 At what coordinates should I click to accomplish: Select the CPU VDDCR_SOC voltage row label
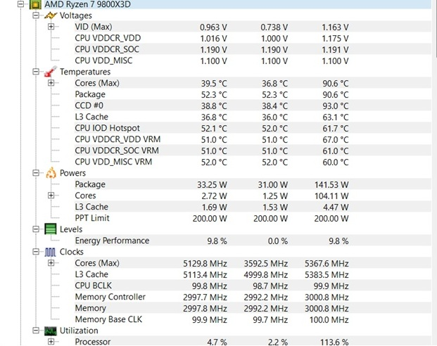107,49
